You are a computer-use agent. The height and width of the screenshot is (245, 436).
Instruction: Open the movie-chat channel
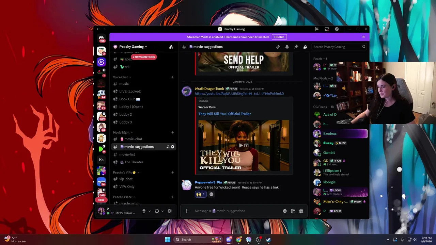(143, 139)
